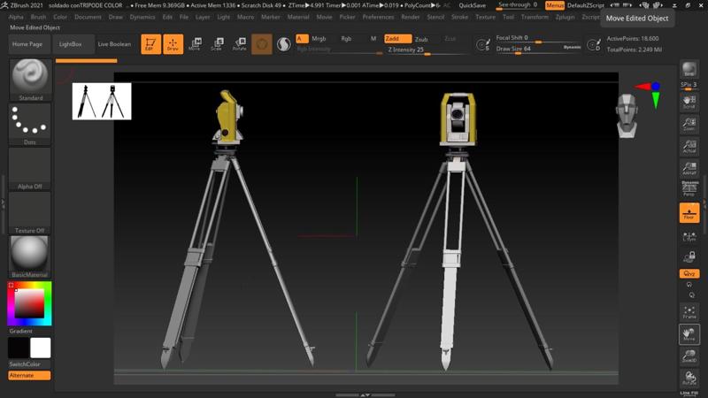Click the Move view icon on right shelf
Screen dimensions: 708x398
coord(689,334)
